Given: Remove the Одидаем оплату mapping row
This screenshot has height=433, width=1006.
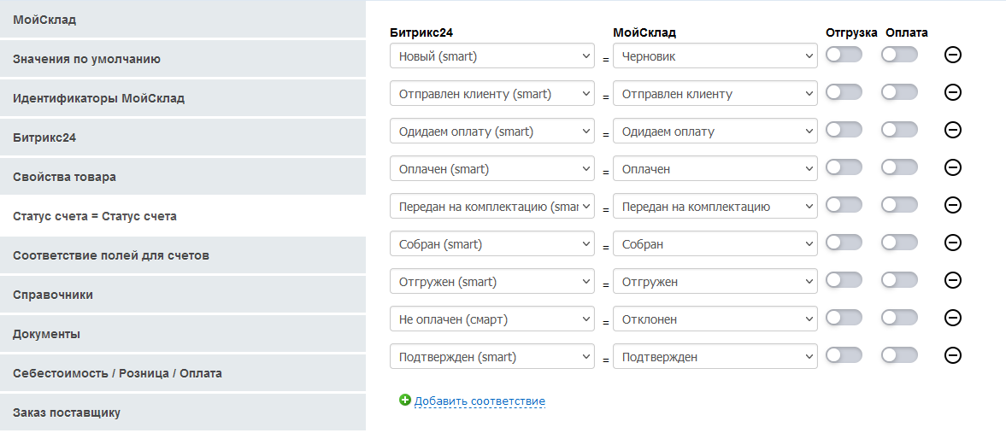Looking at the screenshot, I should 953,131.
